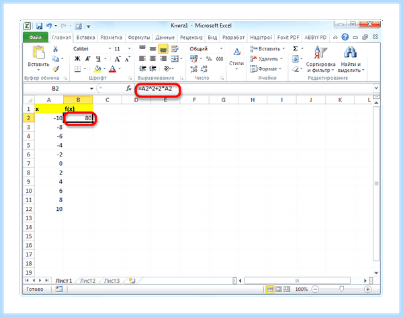Click the percent style icon

(x=209, y=59)
